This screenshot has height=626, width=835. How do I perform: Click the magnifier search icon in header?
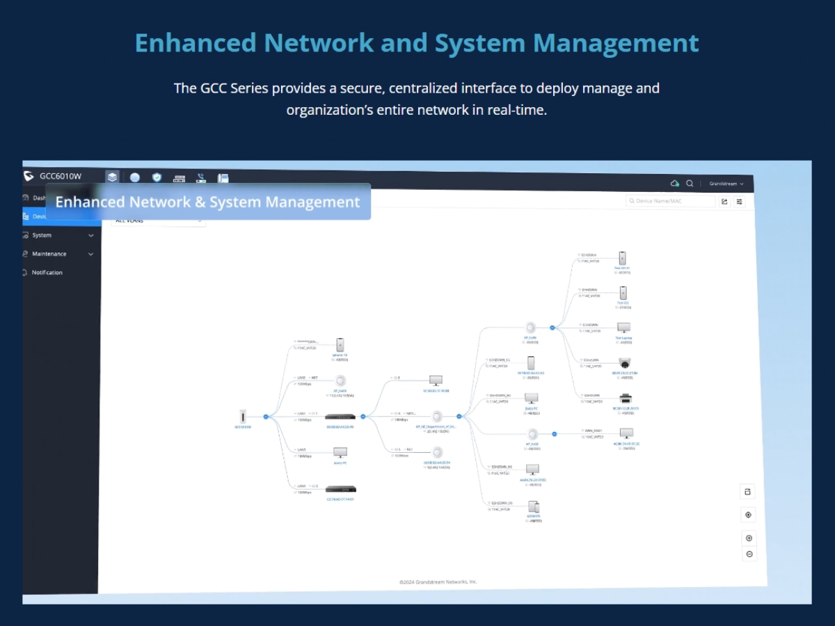690,184
